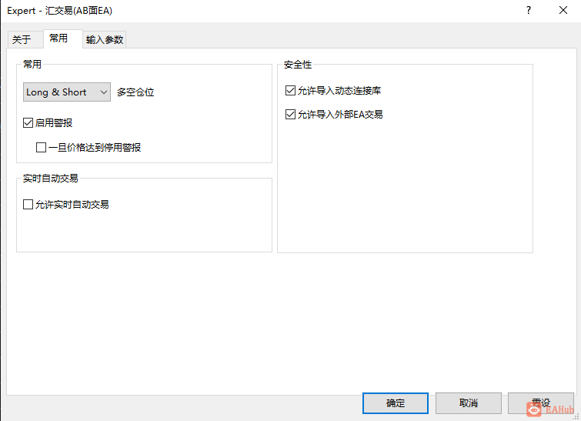
Task: Open the 关于 tab
Action: [25, 39]
